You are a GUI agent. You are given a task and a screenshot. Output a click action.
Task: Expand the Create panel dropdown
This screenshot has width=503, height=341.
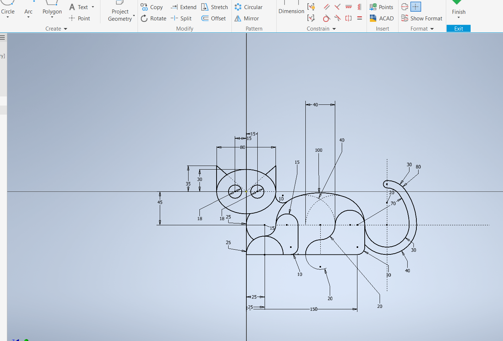click(x=66, y=29)
